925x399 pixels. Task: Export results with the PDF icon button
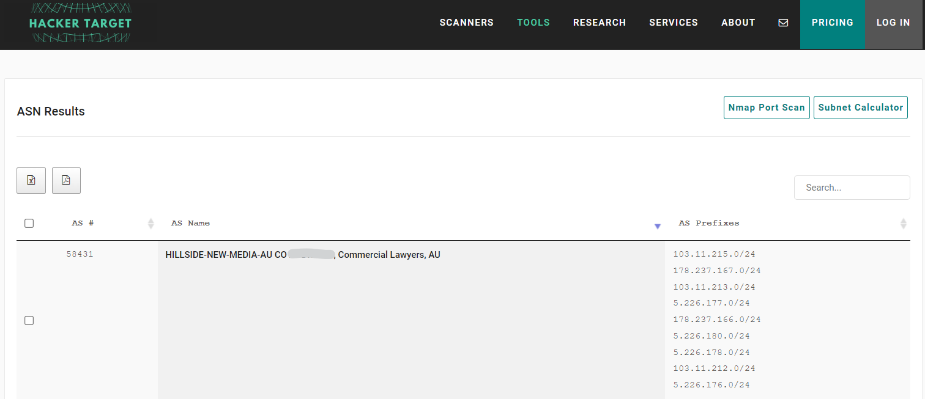(x=66, y=180)
